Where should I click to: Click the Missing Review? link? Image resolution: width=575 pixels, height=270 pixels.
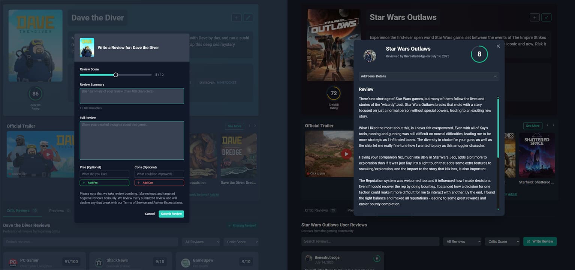243,226
